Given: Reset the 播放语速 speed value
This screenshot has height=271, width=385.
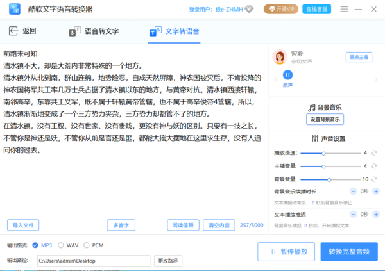Looking at the screenshot, I should click(x=374, y=153).
